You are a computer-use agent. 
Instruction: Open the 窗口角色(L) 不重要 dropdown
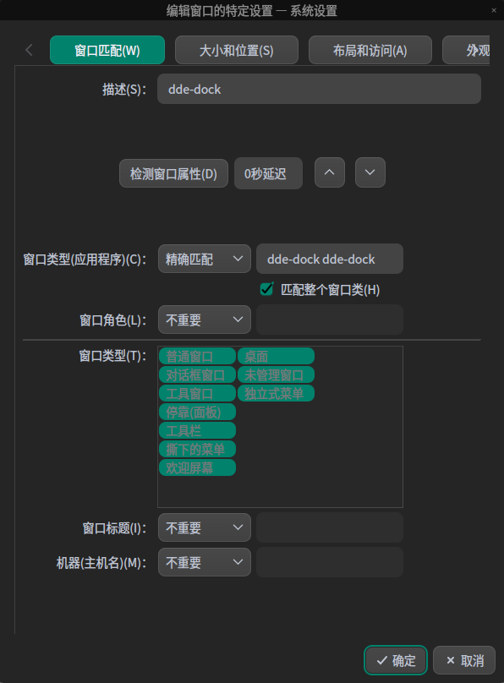(x=204, y=320)
